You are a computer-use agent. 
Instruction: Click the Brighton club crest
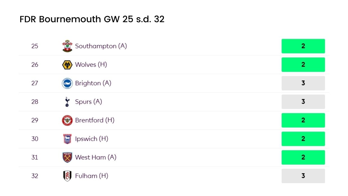pyautogui.click(x=67, y=83)
